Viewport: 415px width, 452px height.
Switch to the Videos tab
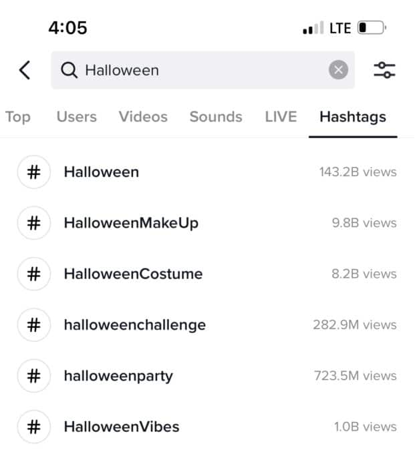pos(143,117)
